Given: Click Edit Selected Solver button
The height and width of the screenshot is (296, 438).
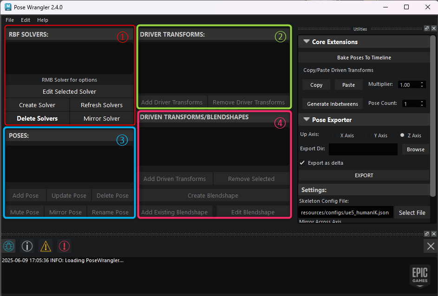Looking at the screenshot, I should pos(69,91).
